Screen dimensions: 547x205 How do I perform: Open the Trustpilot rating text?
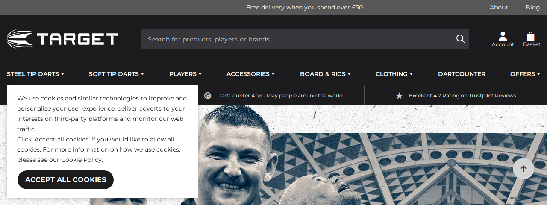pos(462,96)
